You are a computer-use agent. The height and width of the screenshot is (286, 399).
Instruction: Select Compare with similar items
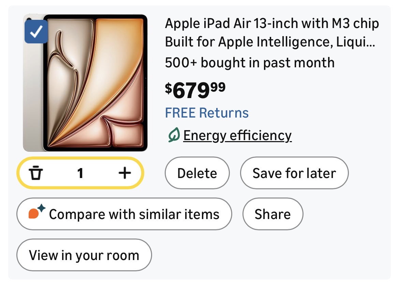(x=134, y=214)
